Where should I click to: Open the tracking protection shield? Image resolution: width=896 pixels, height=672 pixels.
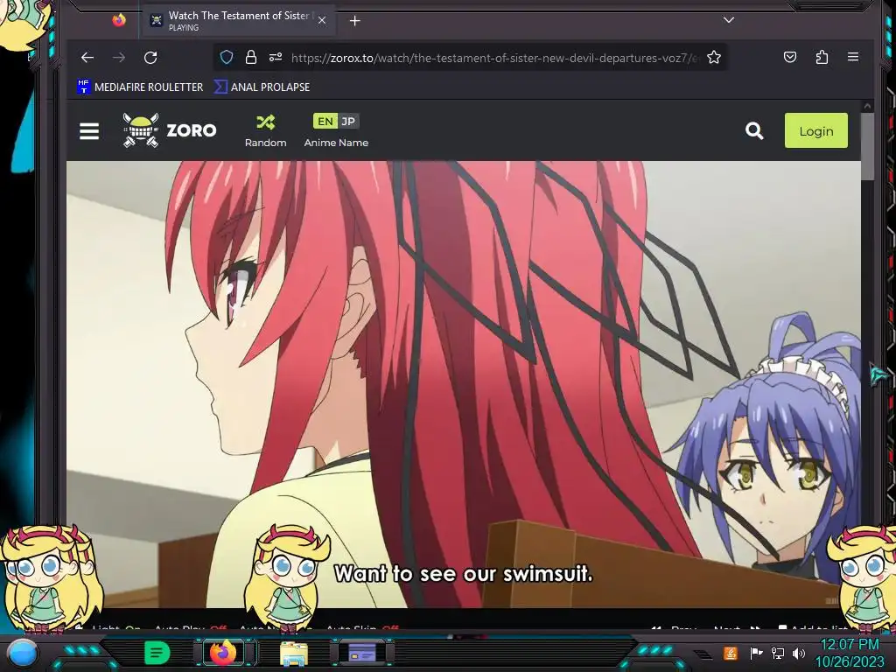click(227, 57)
